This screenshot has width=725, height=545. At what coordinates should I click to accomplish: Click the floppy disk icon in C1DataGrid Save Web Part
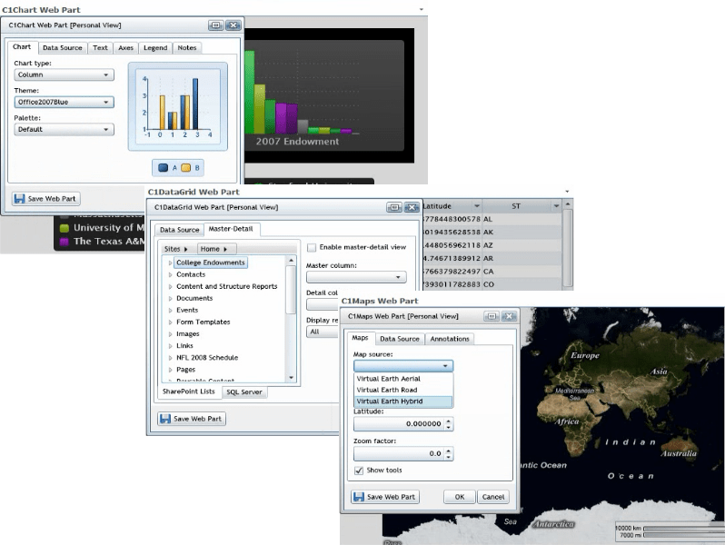click(x=165, y=419)
